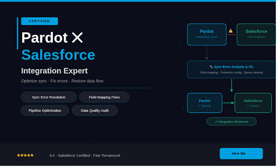Viewport: 278px width, 168px height.
Task: Click the '5.0 · Salesforce Certified · Fast Turnaround' text
Action: 85,155
